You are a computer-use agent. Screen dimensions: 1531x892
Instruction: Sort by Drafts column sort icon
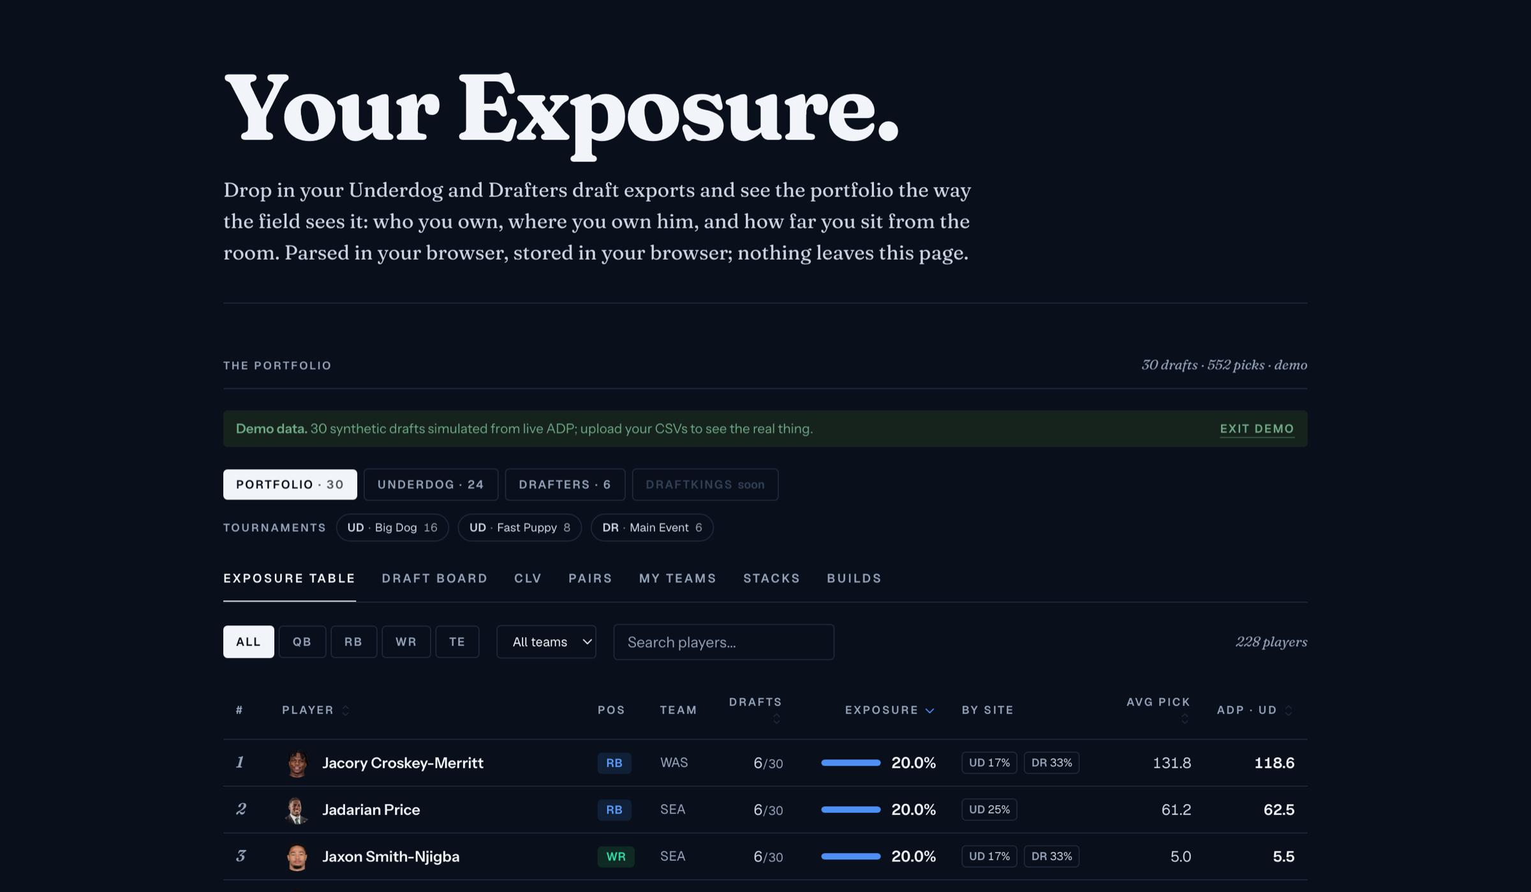(x=776, y=719)
